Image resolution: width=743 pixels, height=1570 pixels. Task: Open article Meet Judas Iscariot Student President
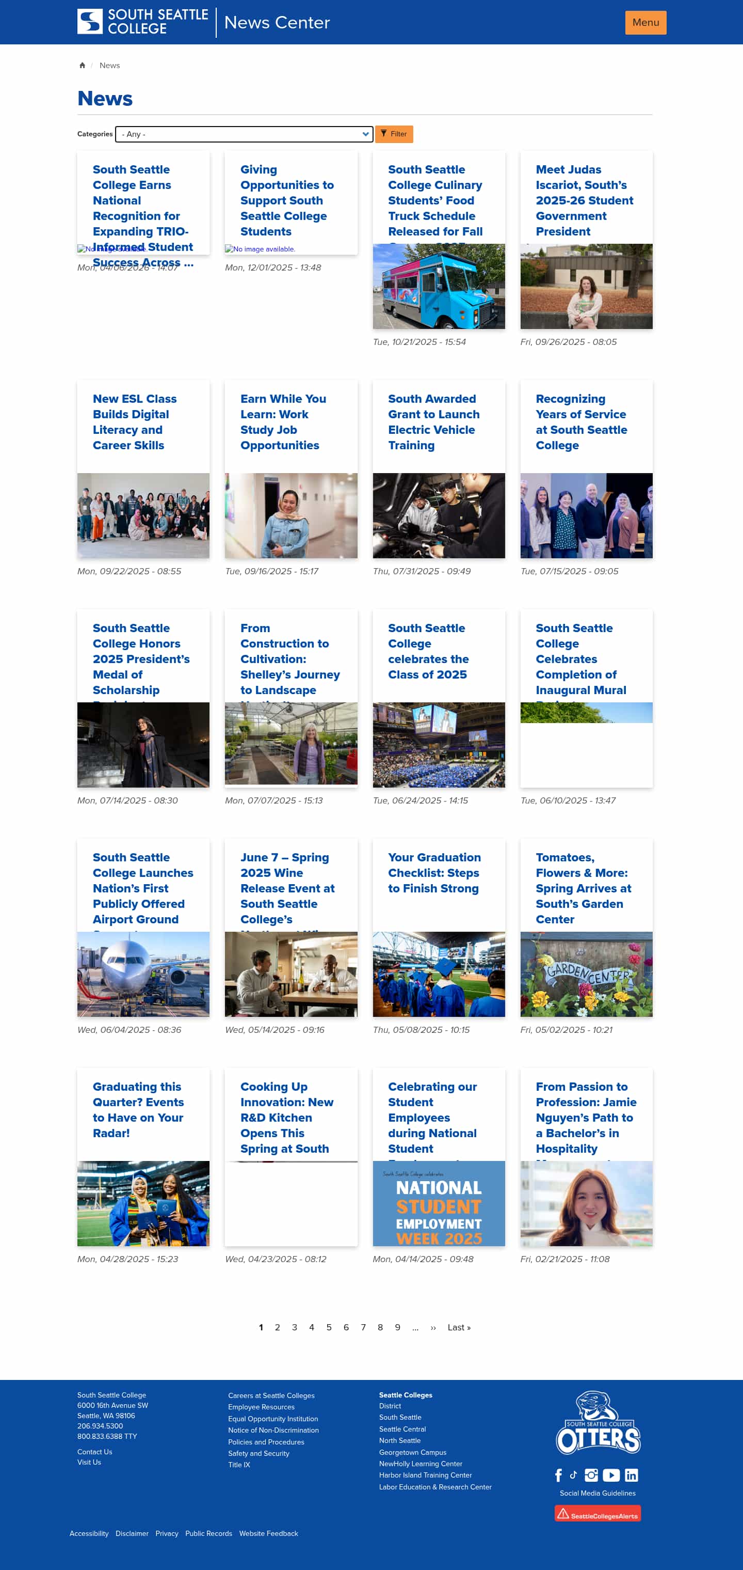point(585,200)
